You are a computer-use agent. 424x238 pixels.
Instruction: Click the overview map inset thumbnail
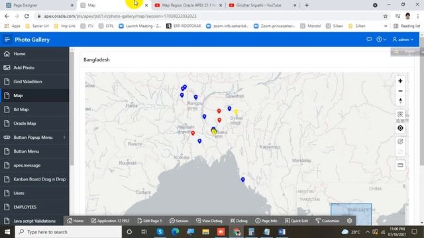(351, 204)
